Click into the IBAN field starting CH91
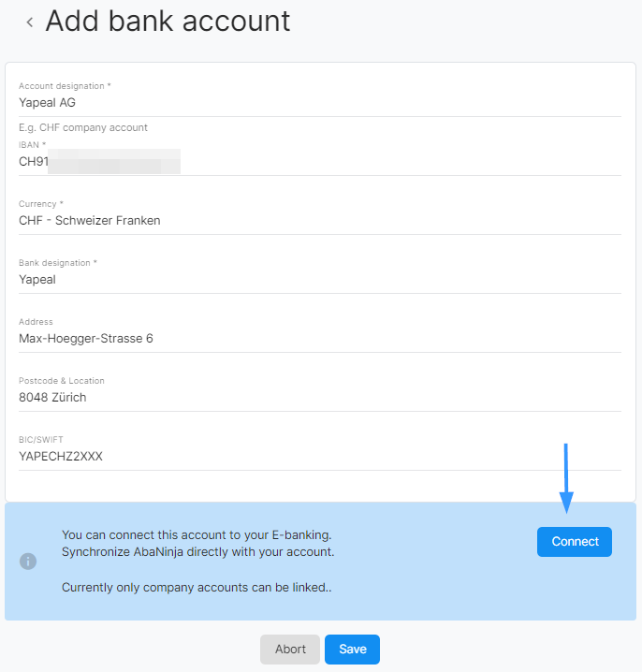Viewport: 642px width, 672px height. coord(320,162)
